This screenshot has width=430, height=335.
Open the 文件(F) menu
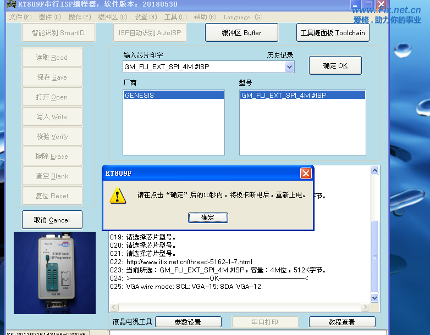[x=19, y=17]
